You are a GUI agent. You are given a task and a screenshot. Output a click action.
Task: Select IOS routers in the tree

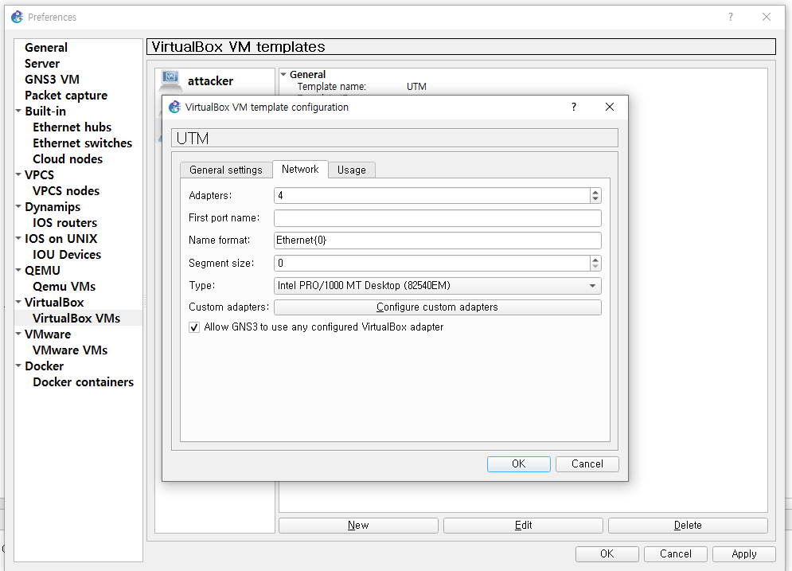point(64,223)
